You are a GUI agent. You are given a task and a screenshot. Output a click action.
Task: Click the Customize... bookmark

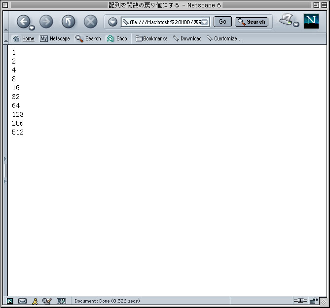(224, 38)
